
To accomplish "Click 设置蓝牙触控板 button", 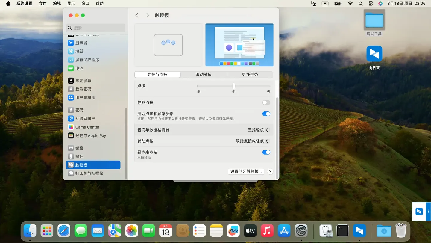I will pyautogui.click(x=246, y=171).
